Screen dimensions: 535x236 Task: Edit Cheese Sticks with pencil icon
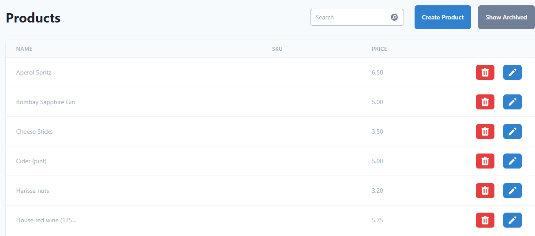point(512,131)
